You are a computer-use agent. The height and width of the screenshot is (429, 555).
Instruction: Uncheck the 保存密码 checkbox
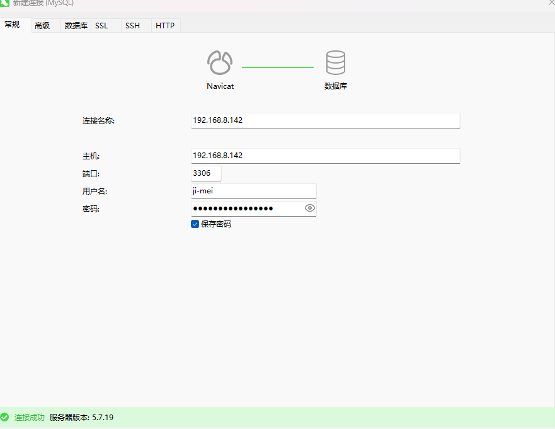coord(195,224)
